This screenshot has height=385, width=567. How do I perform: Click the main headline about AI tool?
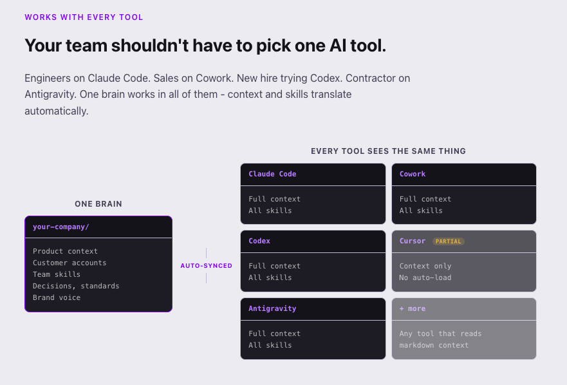205,46
